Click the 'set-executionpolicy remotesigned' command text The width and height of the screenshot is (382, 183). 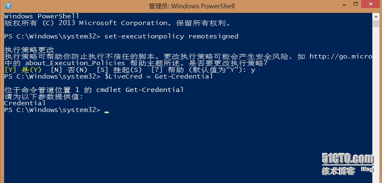172,36
